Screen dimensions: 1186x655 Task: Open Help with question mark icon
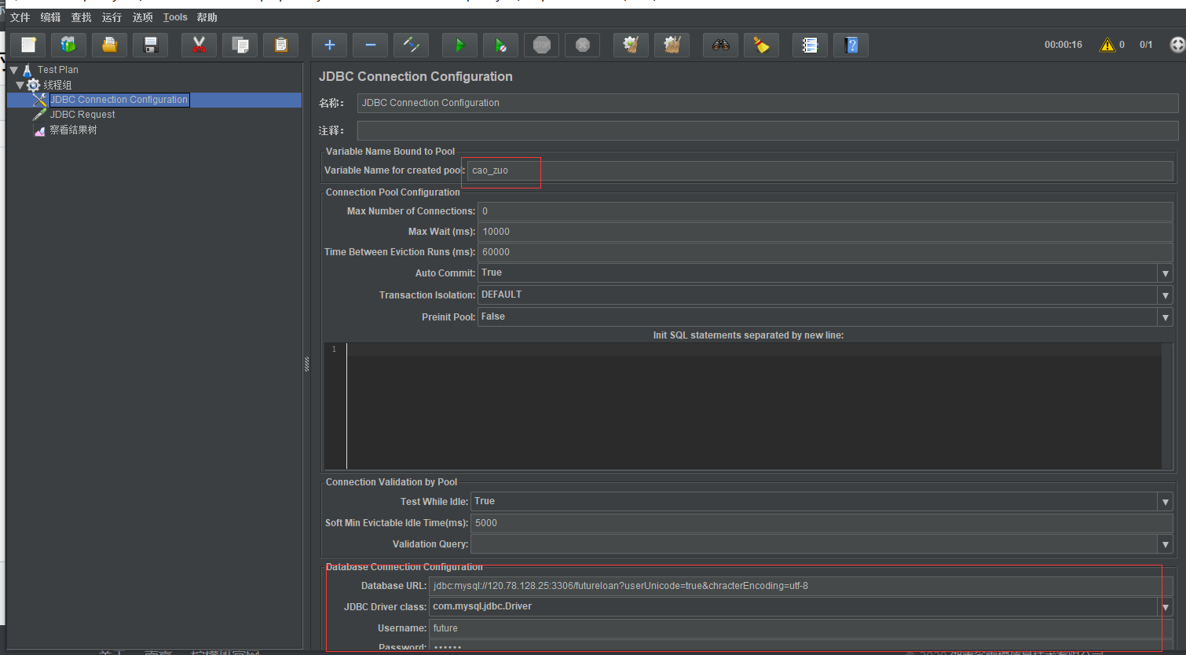[851, 45]
